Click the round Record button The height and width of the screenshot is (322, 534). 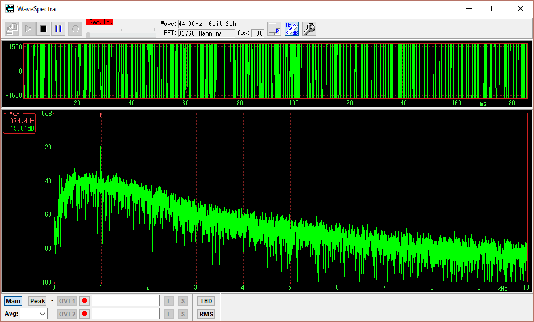[75, 28]
